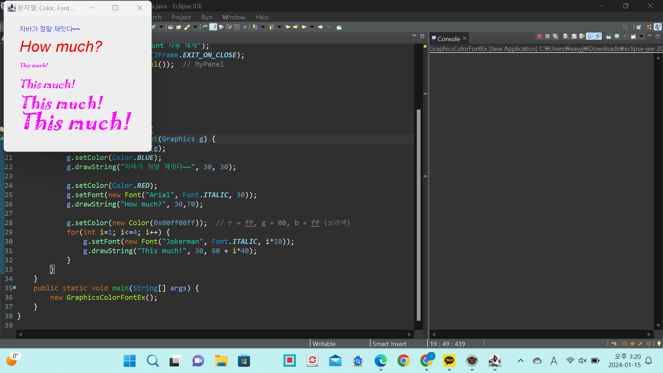Viewport: 663px width, 373px height.
Task: Click the Clear Console icon
Action: (x=566, y=36)
